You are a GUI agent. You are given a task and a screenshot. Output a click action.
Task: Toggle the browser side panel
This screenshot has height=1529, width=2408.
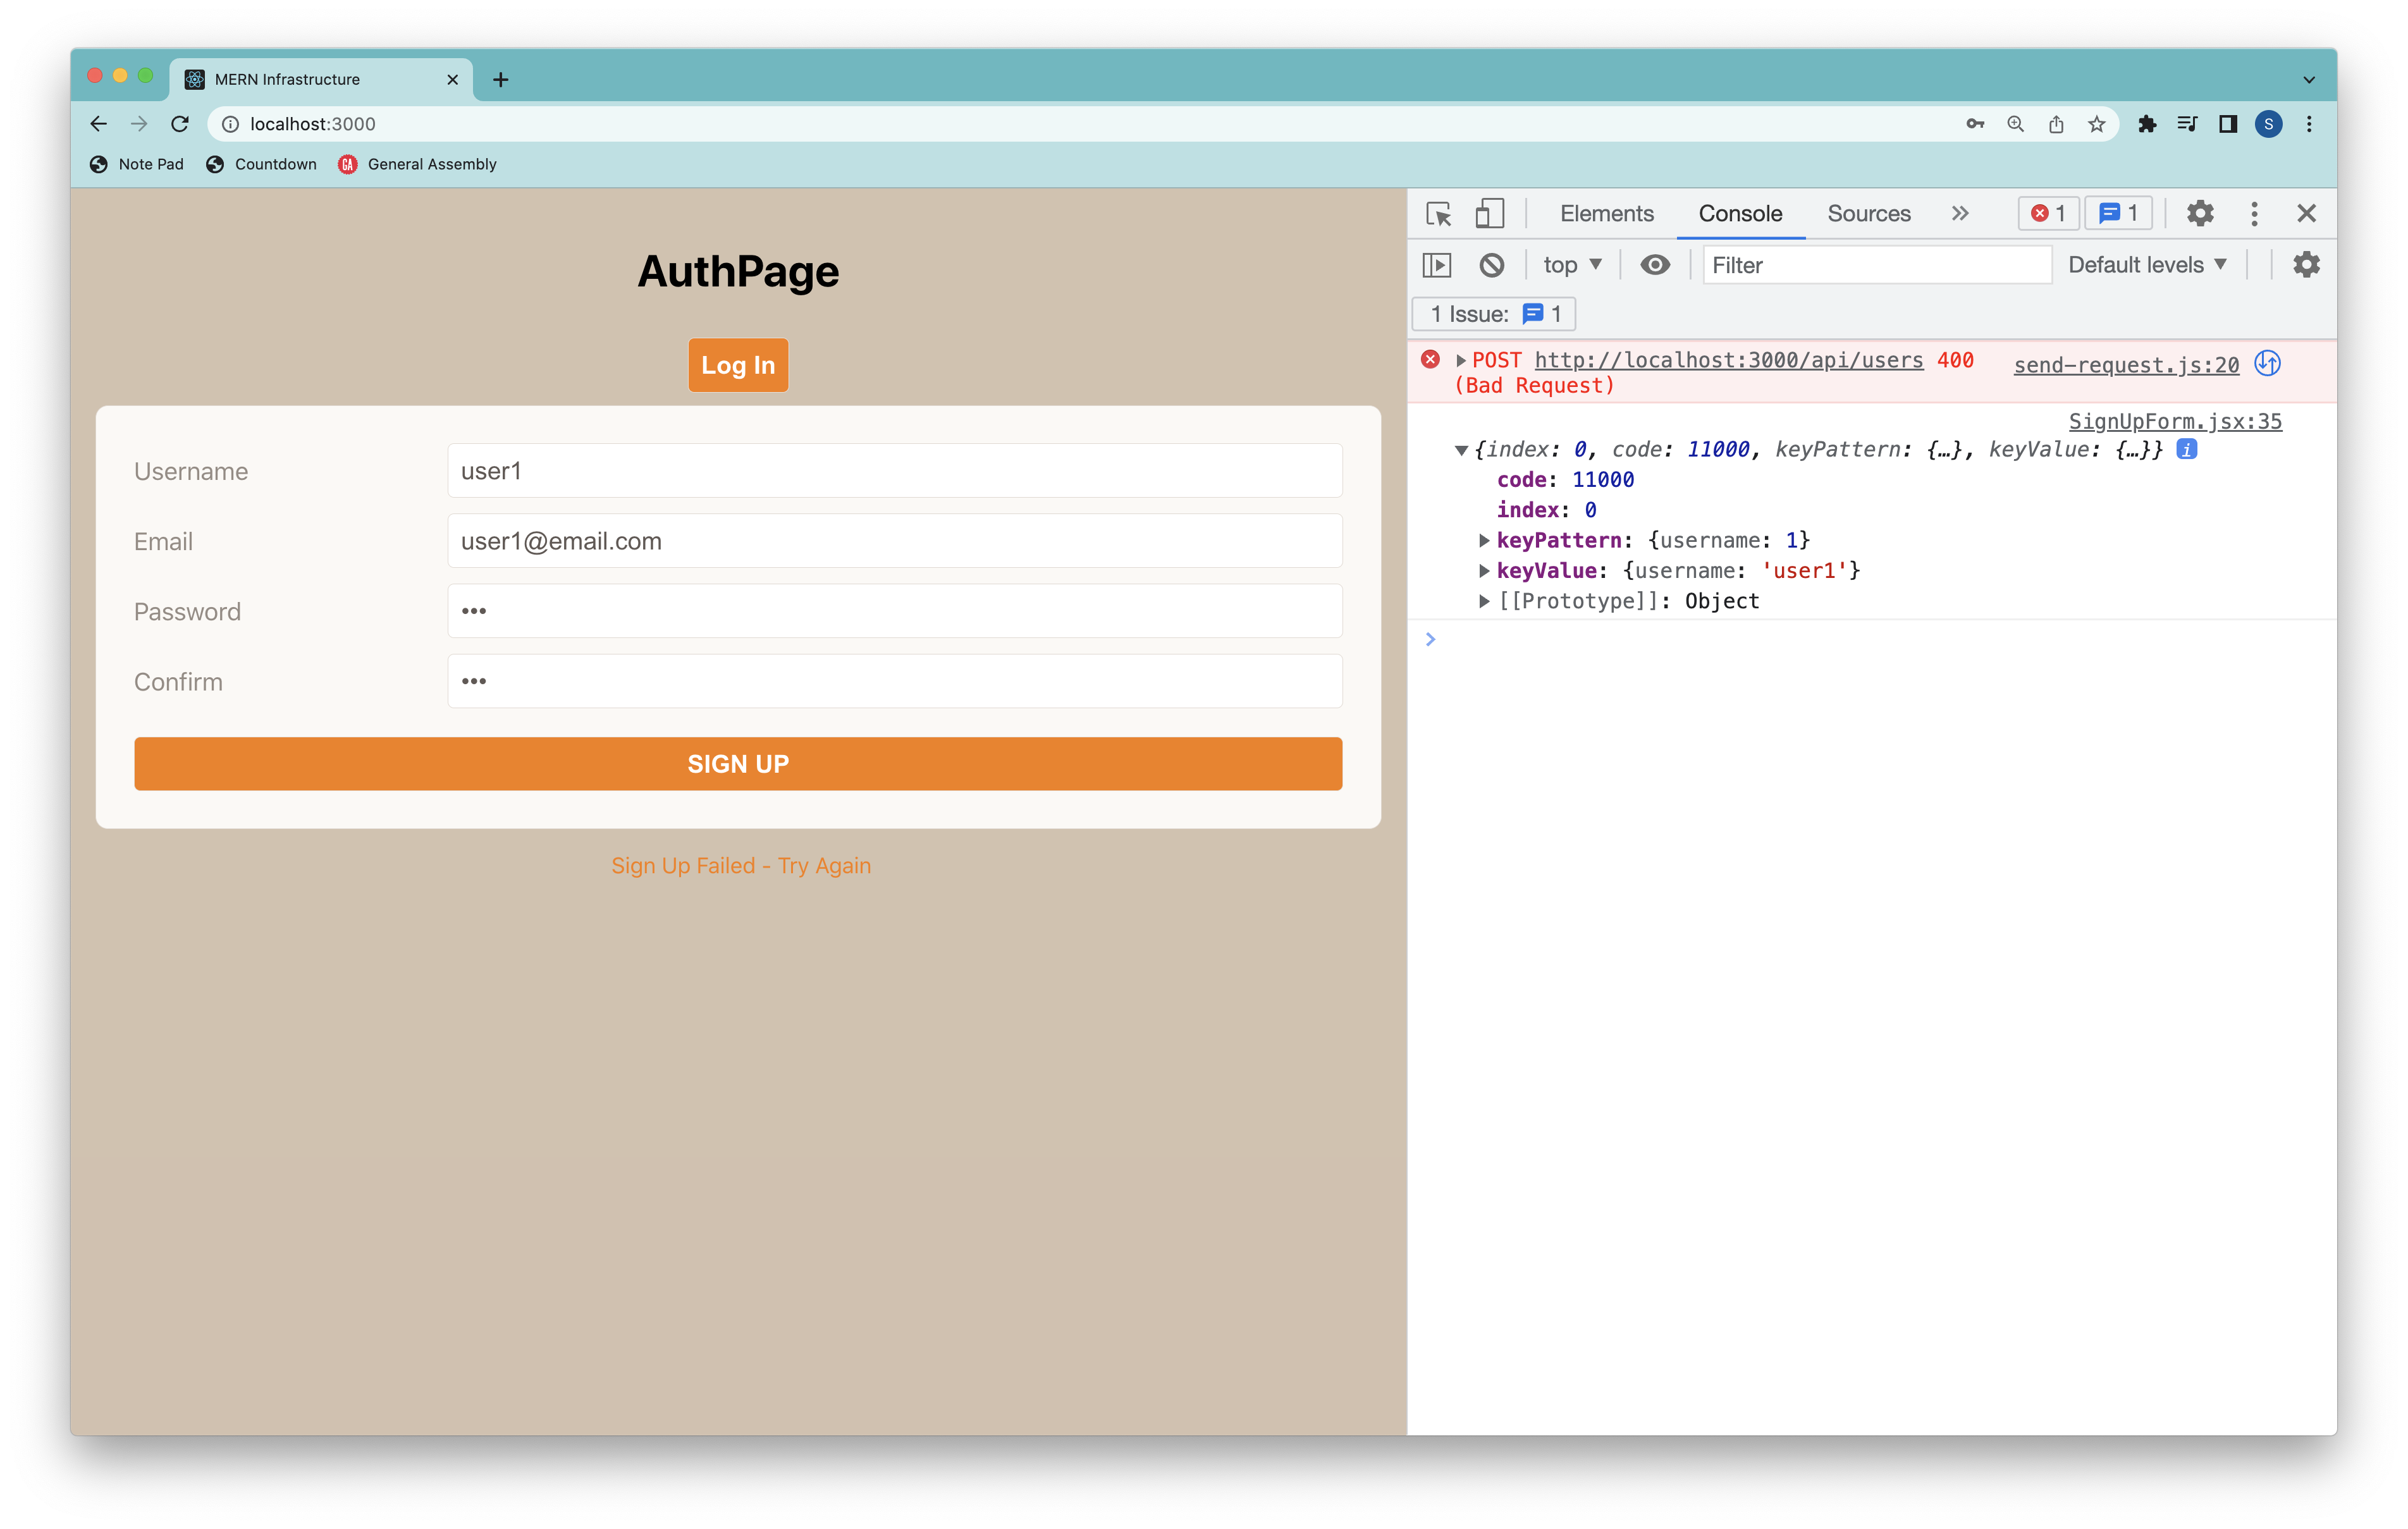[2228, 124]
